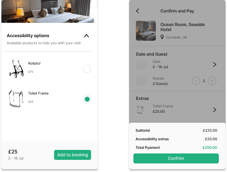Collapse the Accessibility options section
This screenshot has width=227, height=172.
click(86, 36)
